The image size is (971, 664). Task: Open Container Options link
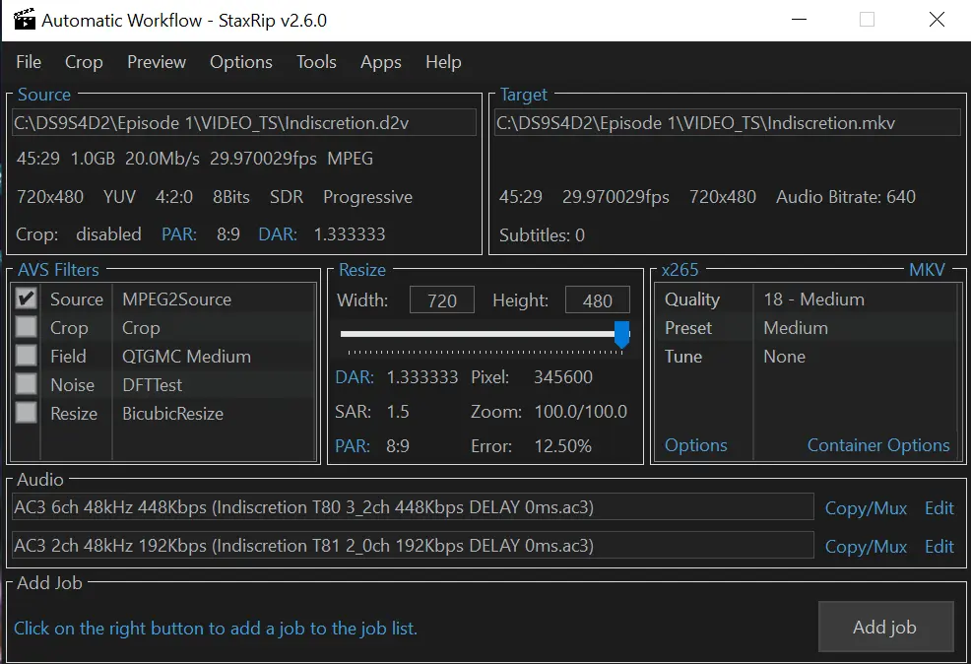(878, 445)
